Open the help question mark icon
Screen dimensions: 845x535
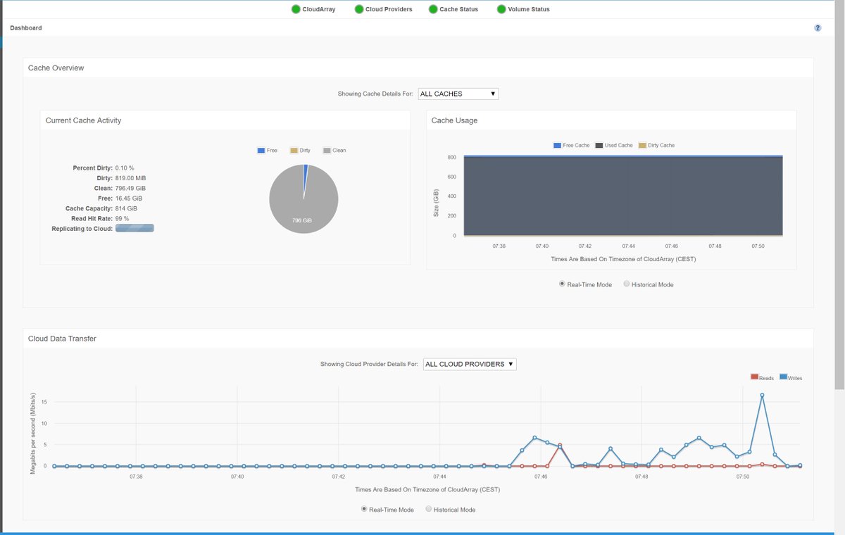818,28
